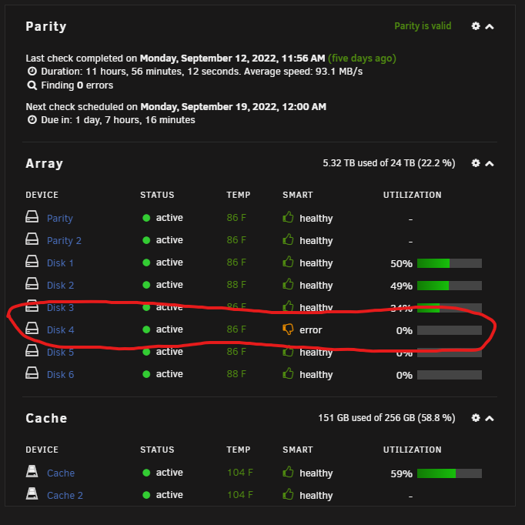525x525 pixels.
Task: Click Disk 6 SMART thumbs-up icon
Action: (288, 373)
